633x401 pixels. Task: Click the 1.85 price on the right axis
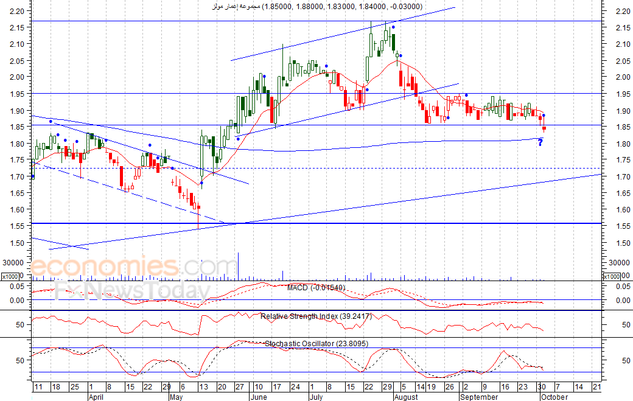coord(623,127)
